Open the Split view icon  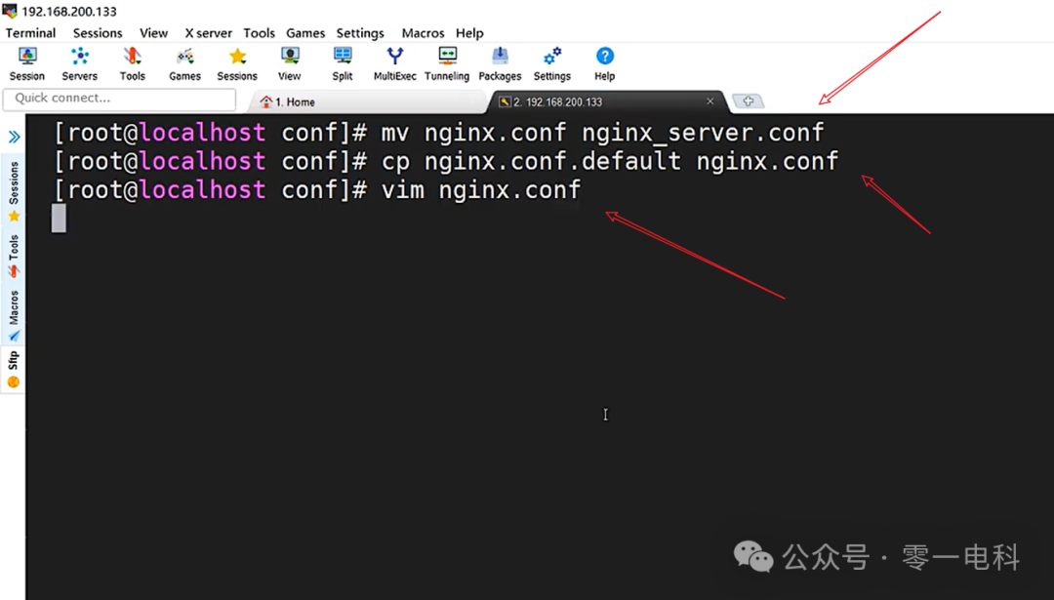pos(343,62)
